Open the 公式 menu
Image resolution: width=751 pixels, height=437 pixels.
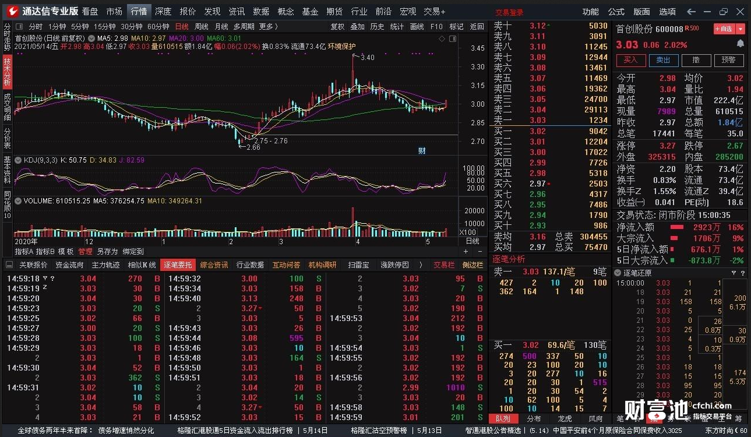pyautogui.click(x=616, y=11)
